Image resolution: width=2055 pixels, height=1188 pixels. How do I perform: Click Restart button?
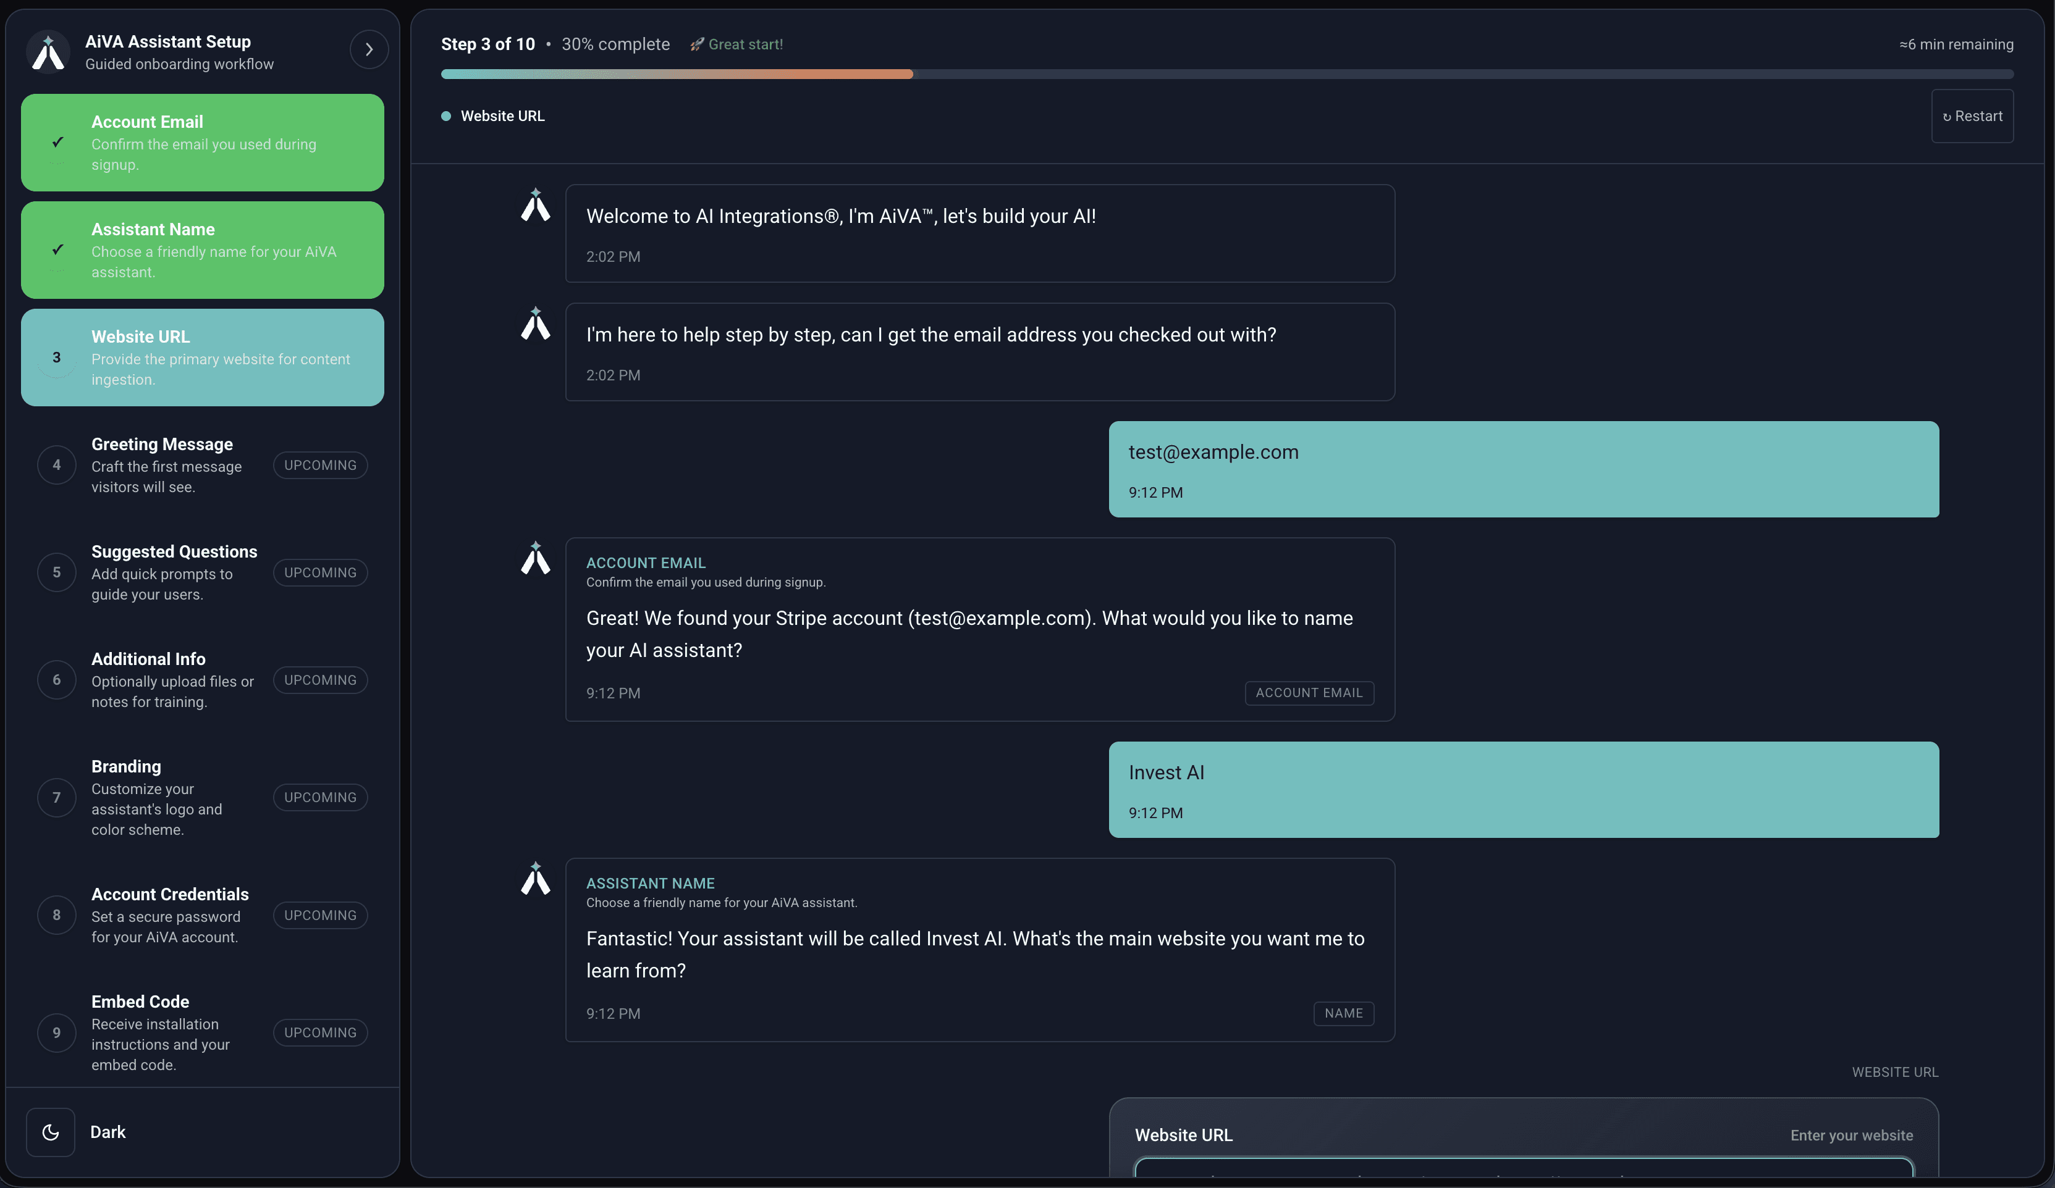[x=1972, y=117]
